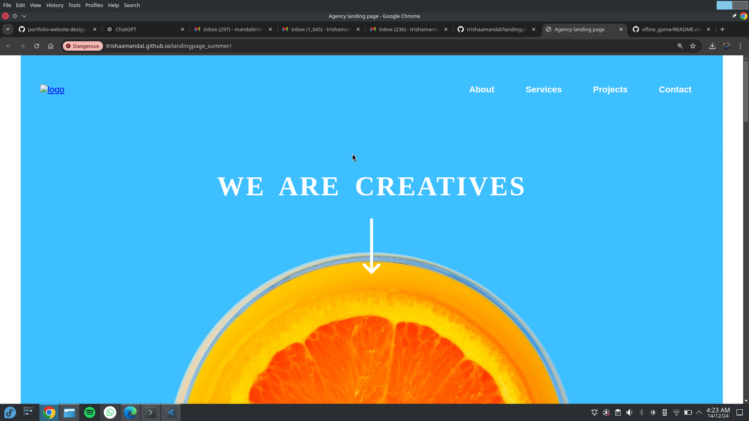The image size is (749, 421).
Task: Click the Services navigation link
Action: [x=543, y=90]
